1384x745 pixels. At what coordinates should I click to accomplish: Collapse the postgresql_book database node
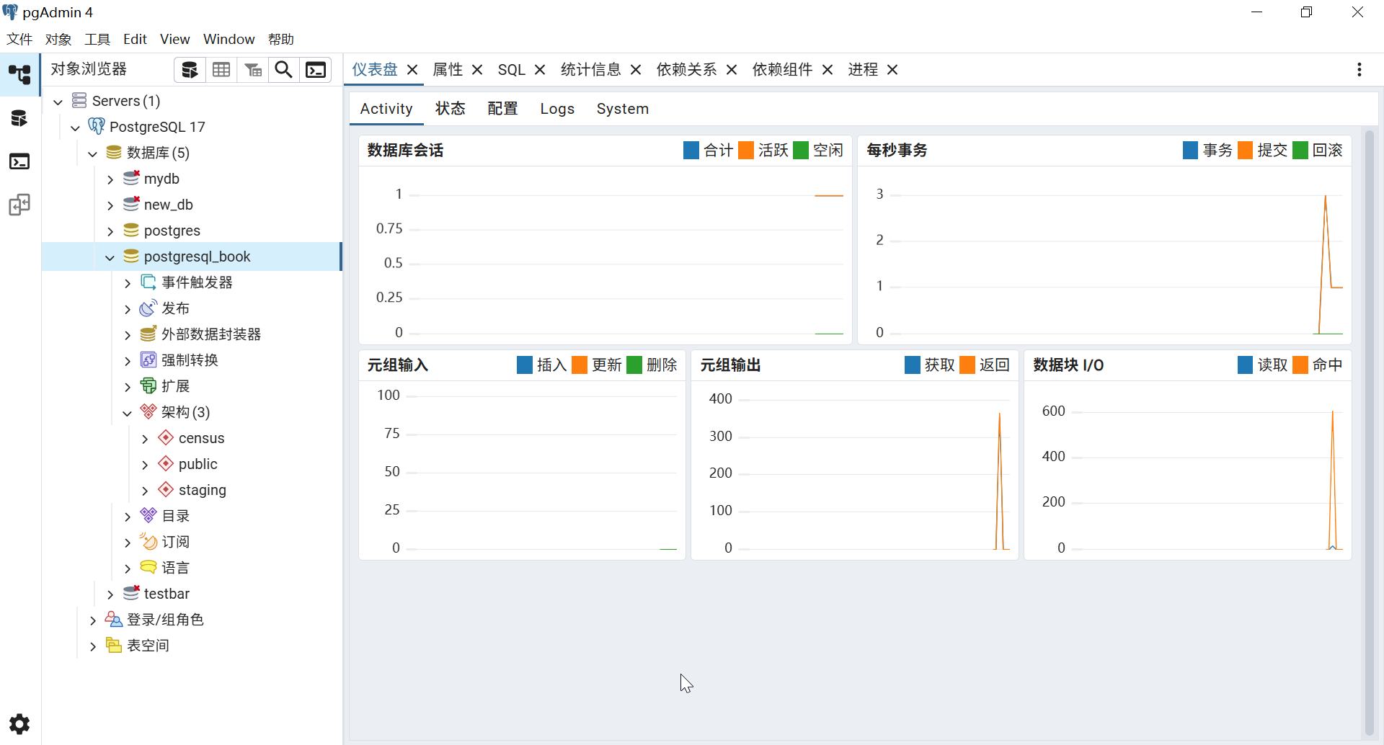click(110, 257)
